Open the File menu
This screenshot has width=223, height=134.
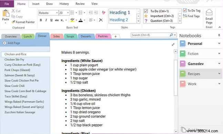point(7,4)
